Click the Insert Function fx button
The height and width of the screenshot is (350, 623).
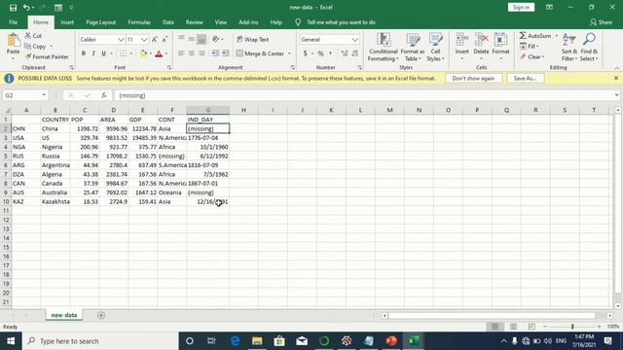tap(104, 95)
